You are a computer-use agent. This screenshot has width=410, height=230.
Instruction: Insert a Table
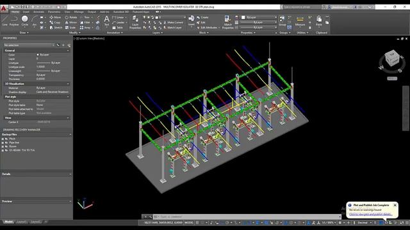pos(117,27)
